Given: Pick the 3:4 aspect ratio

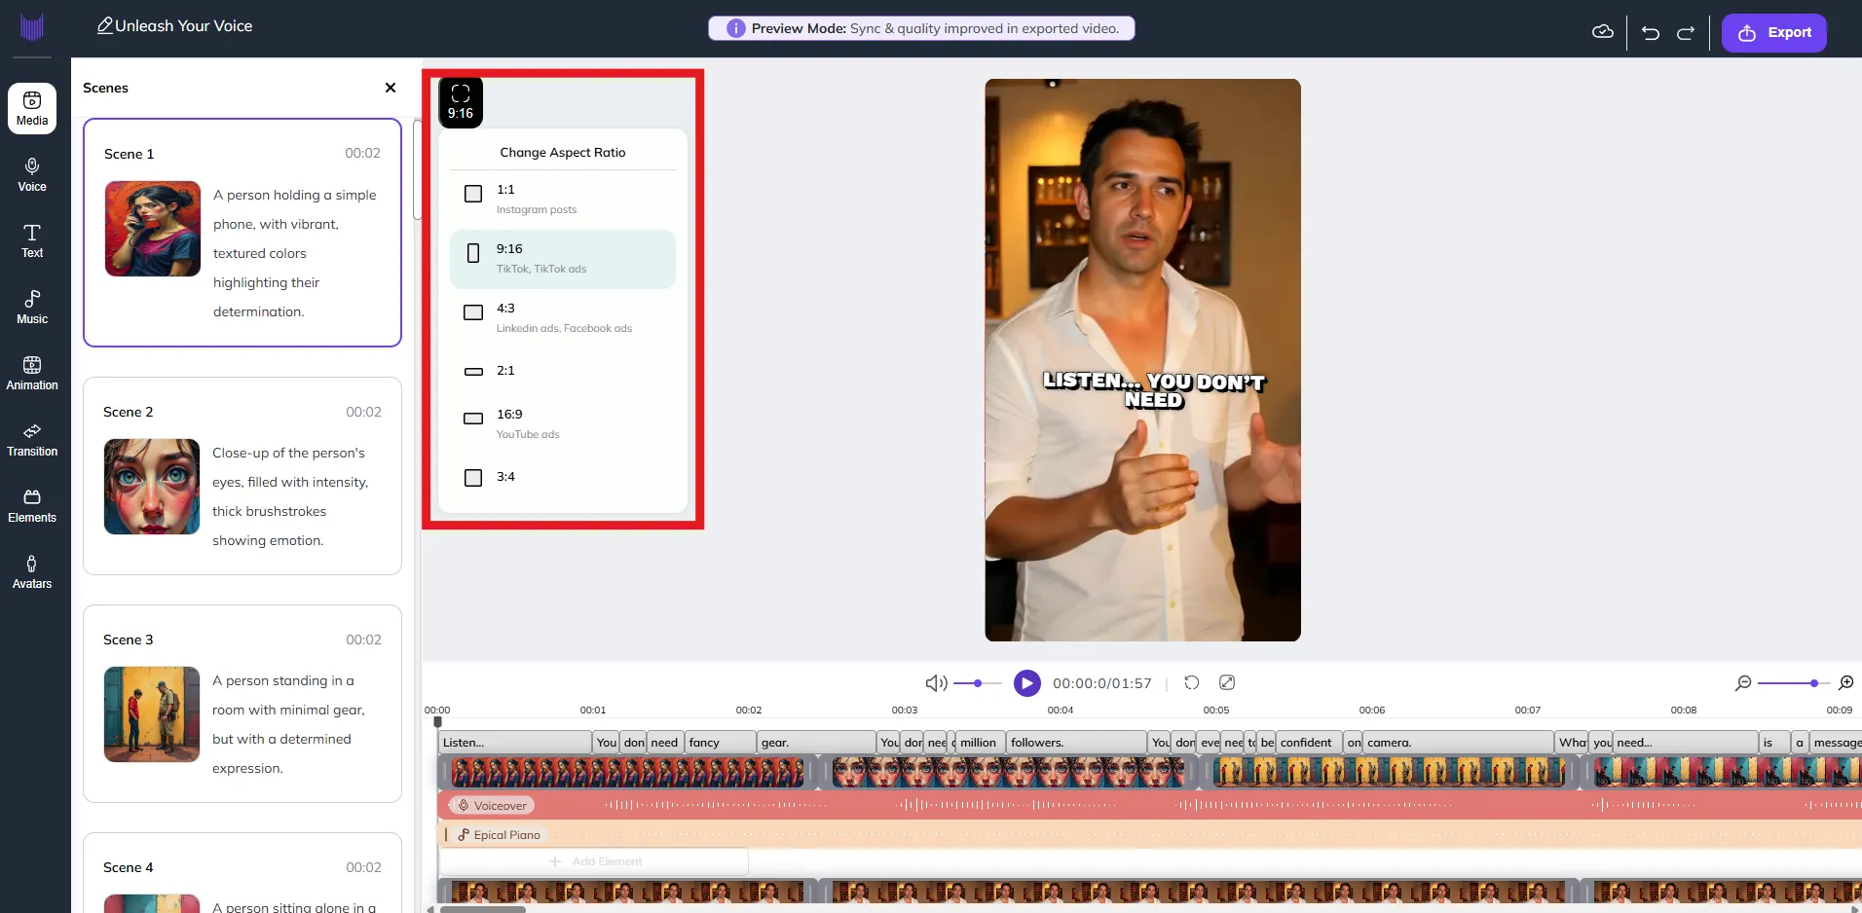Looking at the screenshot, I should (563, 477).
